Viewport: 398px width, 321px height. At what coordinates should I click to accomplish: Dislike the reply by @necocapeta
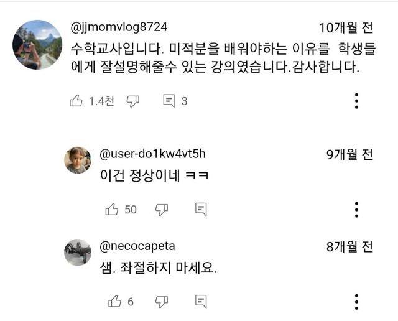(x=162, y=301)
